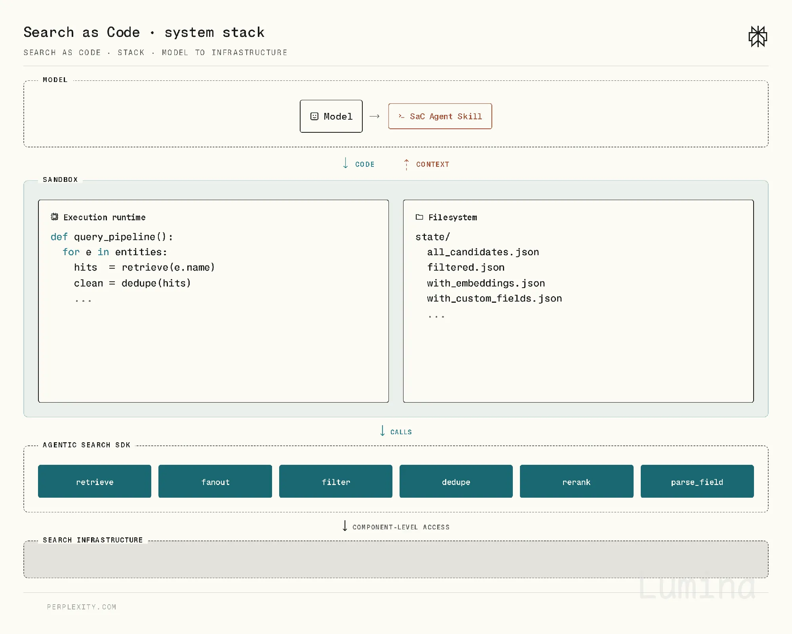The height and width of the screenshot is (634, 792).
Task: Click the MODEL section label
Action: coord(55,80)
